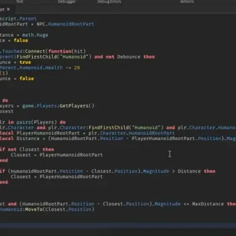Click 'Closest = PlayerHumanoidRootPart' under the Magnitude comparison

[x=57, y=177]
